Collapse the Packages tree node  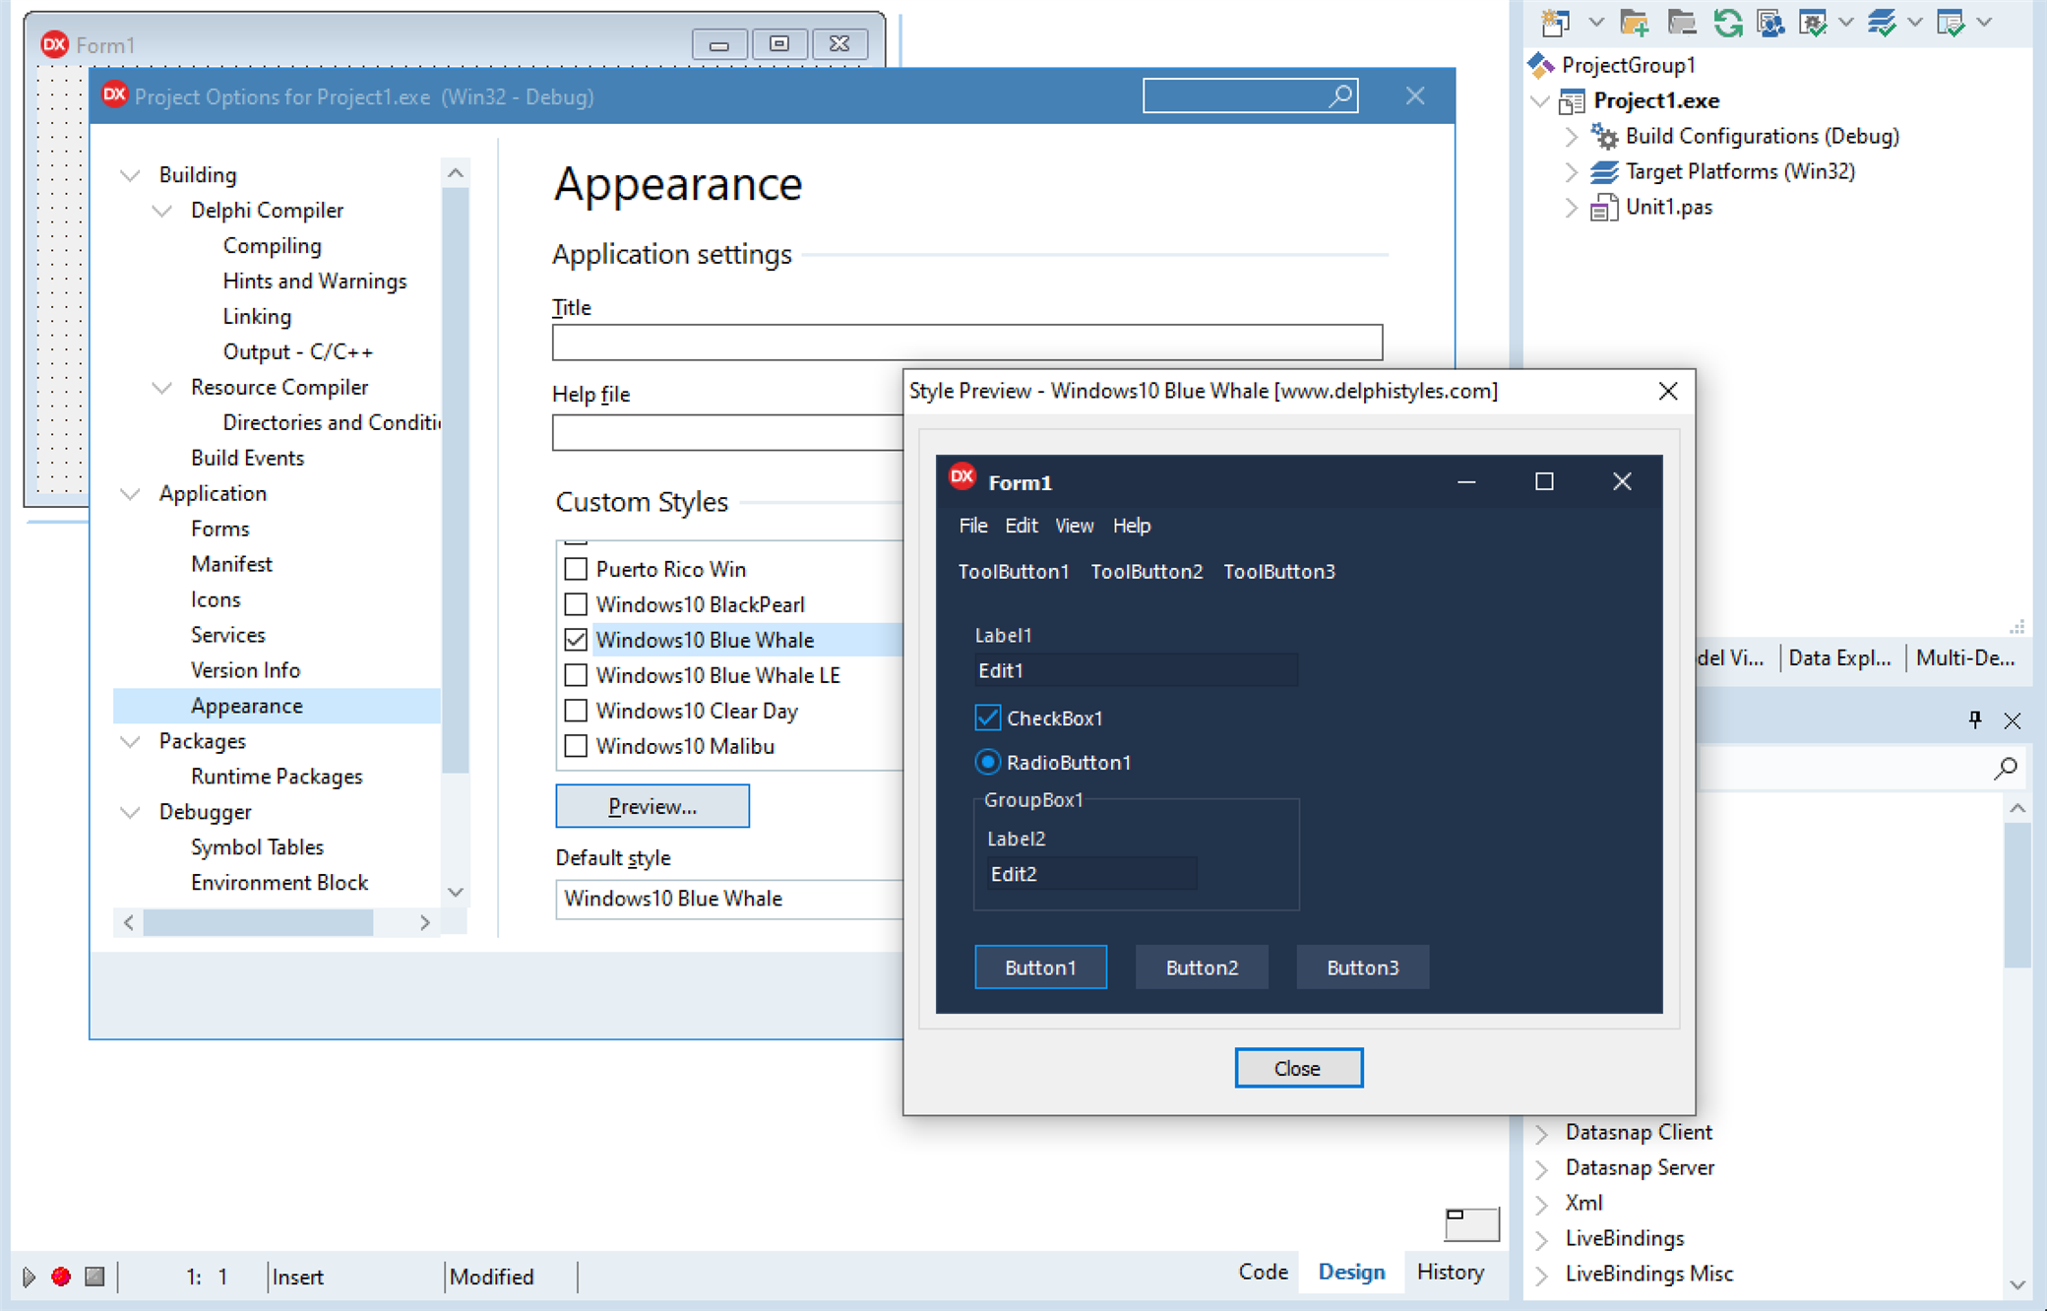tap(130, 742)
